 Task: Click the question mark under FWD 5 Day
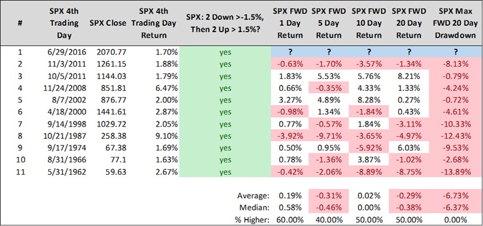click(x=329, y=52)
